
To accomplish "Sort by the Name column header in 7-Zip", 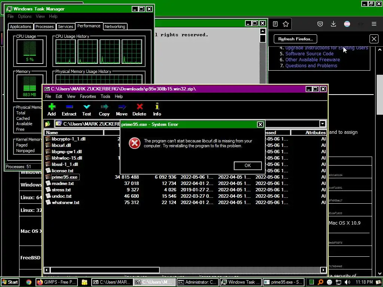I will tap(74, 133).
